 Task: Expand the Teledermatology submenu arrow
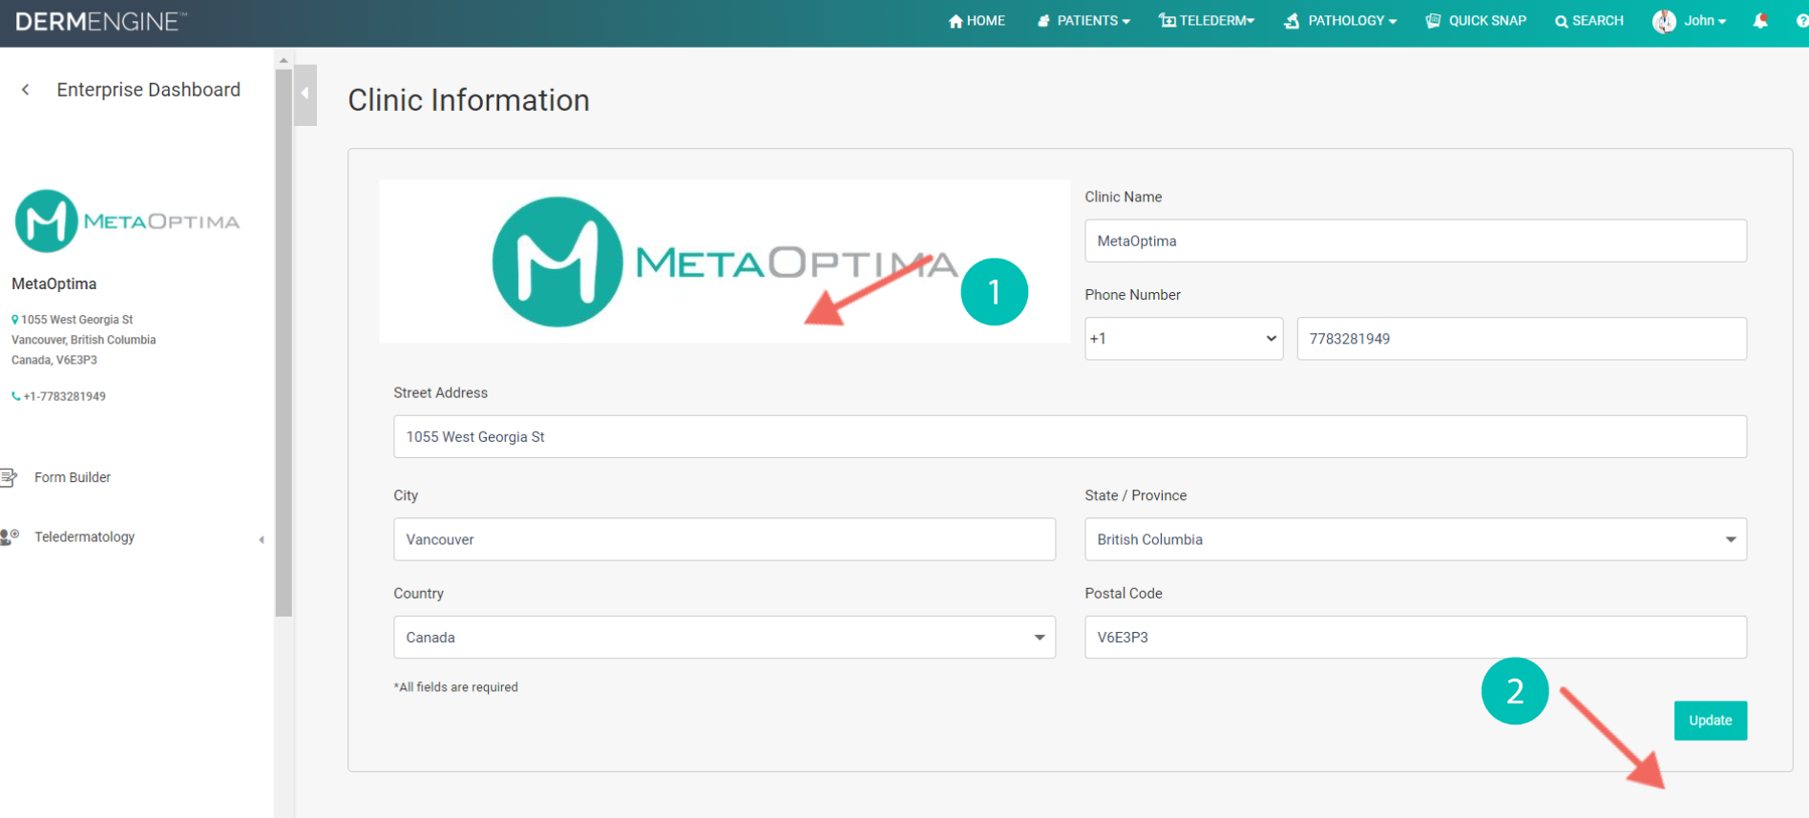pyautogui.click(x=262, y=539)
